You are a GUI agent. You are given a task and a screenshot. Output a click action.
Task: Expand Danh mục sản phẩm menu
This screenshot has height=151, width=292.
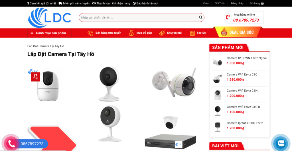pos(49,33)
